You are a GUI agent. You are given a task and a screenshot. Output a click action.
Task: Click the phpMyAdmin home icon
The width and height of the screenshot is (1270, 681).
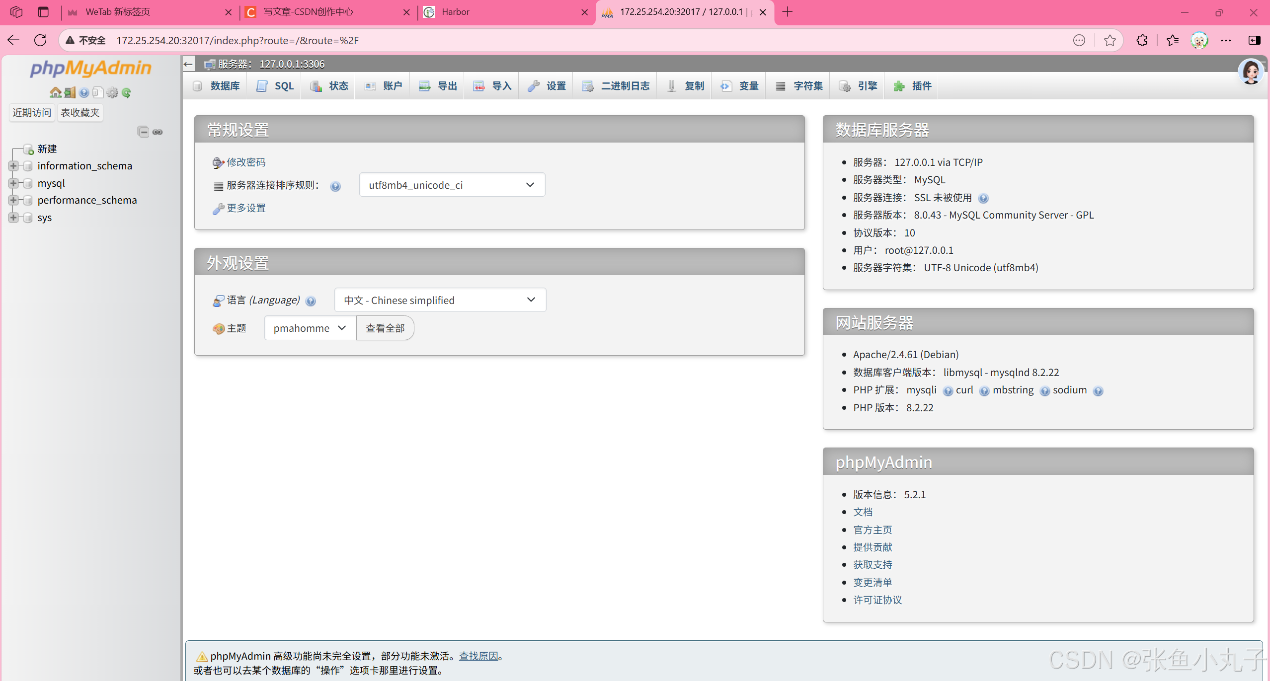(55, 92)
